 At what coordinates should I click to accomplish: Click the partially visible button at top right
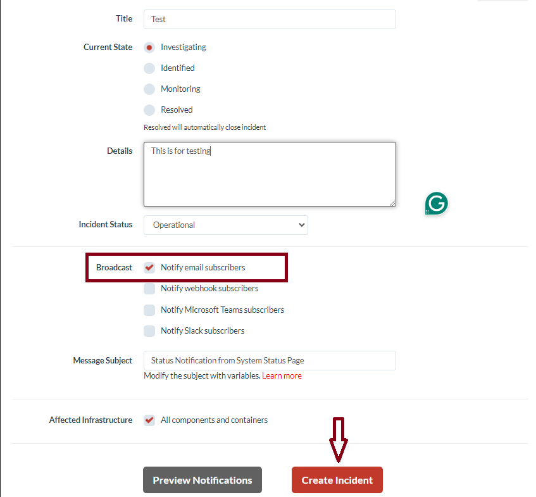tap(502, 2)
